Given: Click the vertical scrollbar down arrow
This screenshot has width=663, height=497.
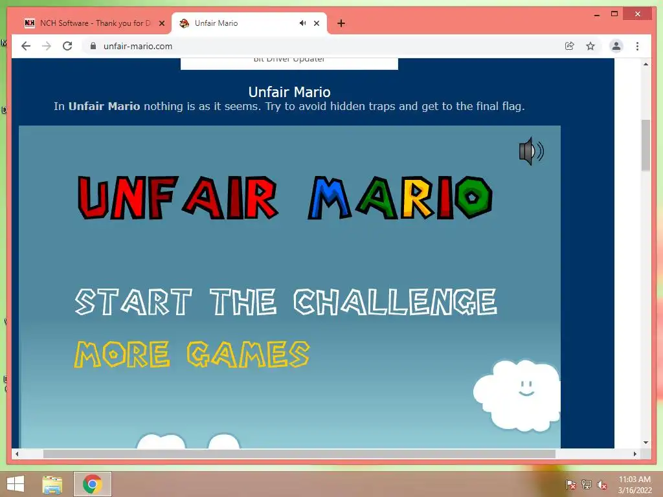Looking at the screenshot, I should point(646,443).
